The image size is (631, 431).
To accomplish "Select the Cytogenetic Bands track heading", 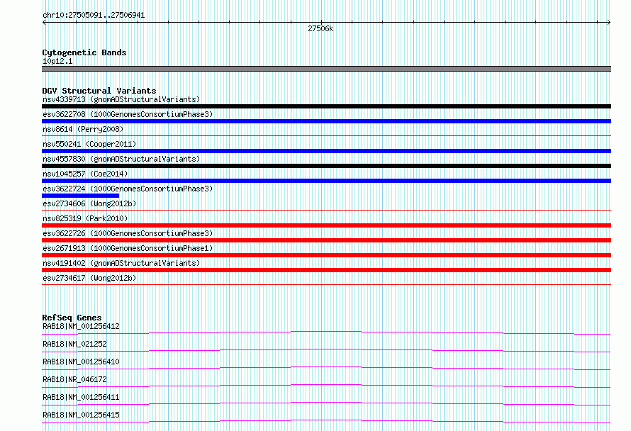I will 84,52.
